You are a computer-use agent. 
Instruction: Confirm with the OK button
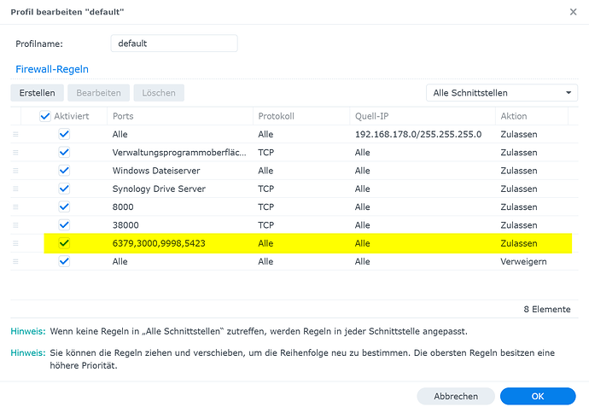tap(537, 396)
